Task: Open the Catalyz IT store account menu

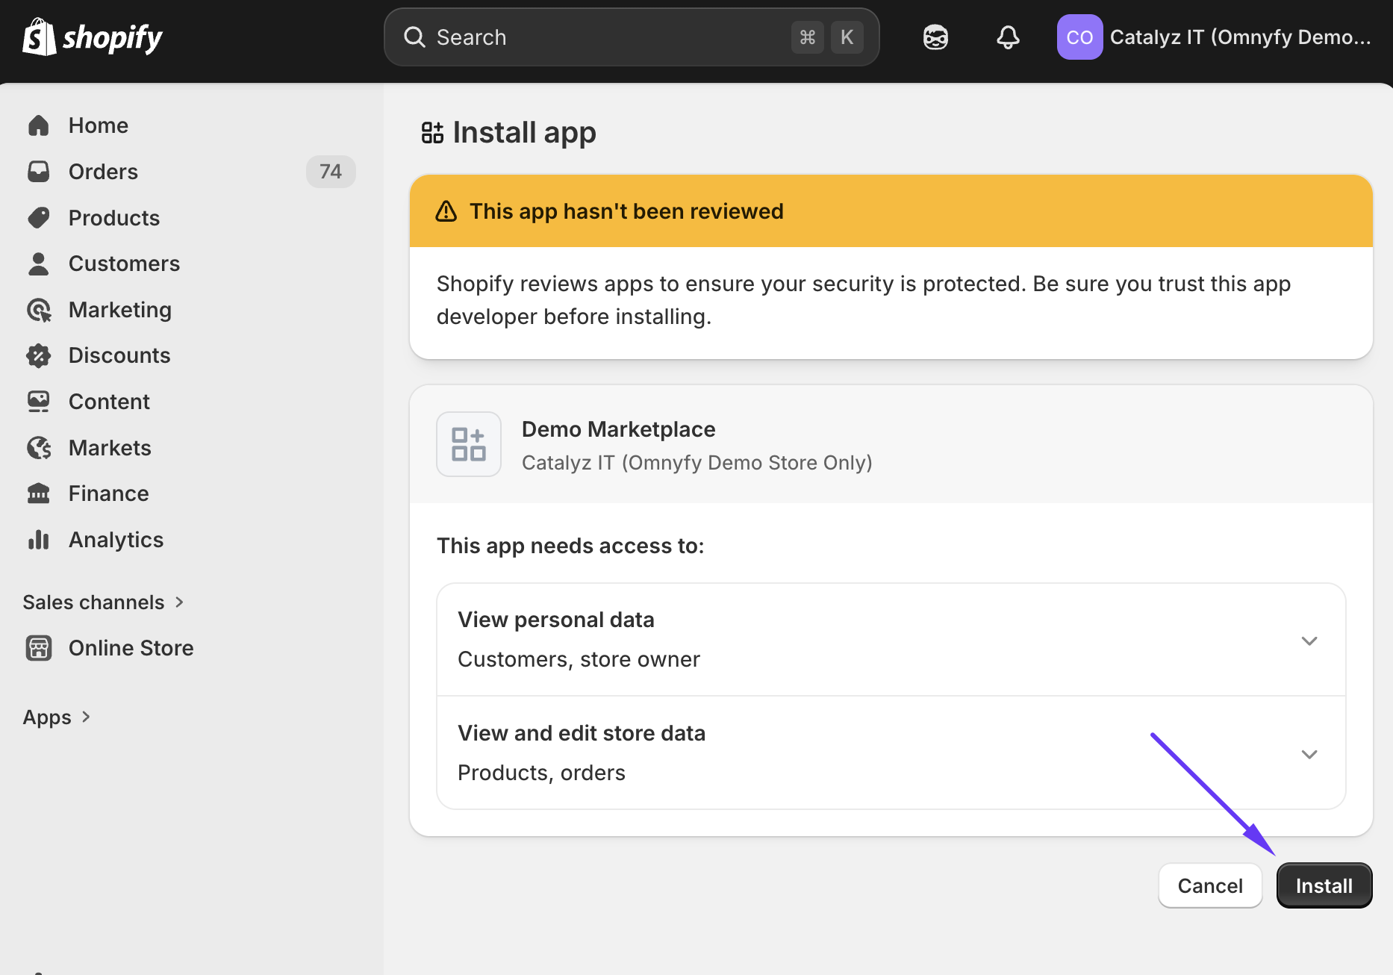Action: point(1215,37)
